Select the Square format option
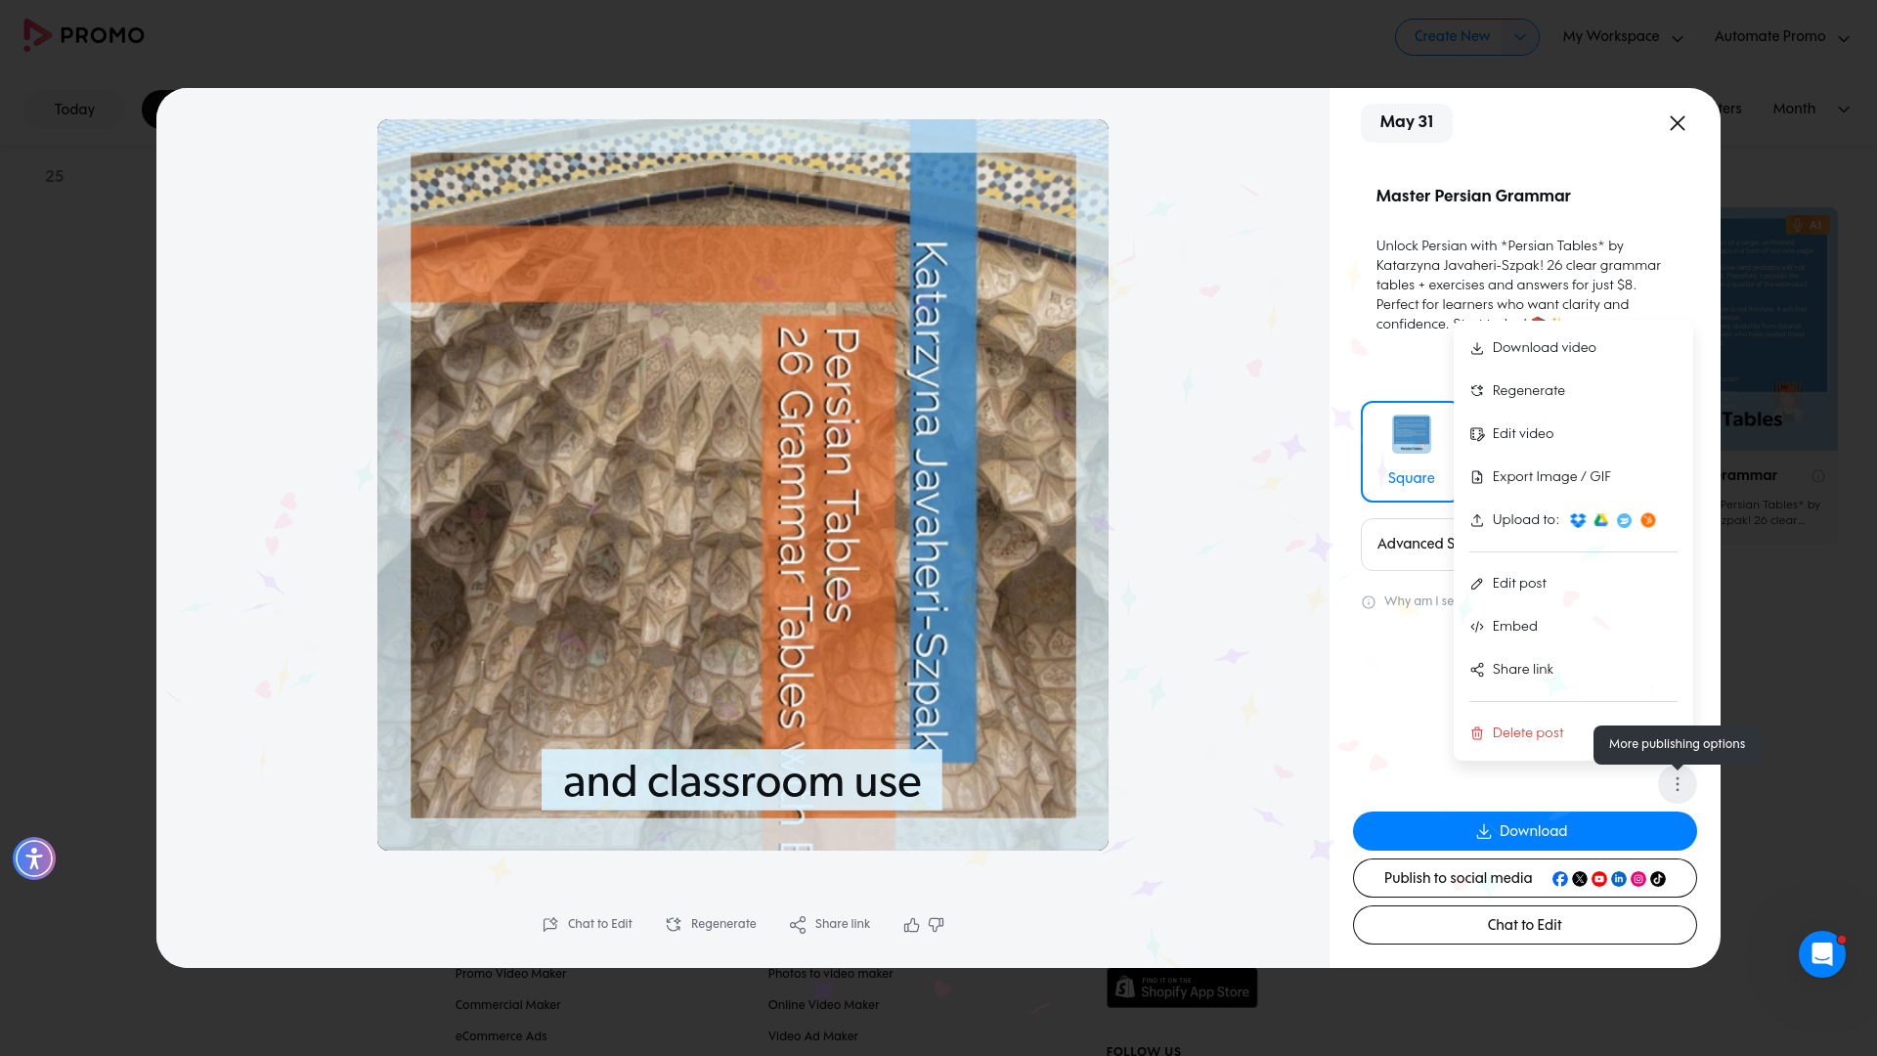 [1410, 452]
